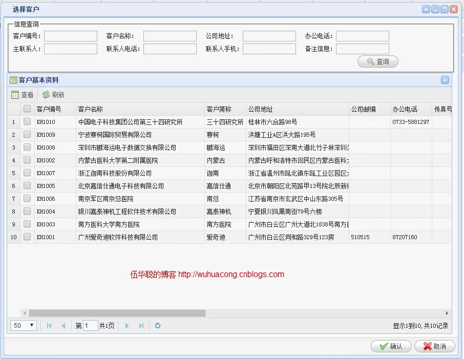464x359 pixels.
Task: Close the 选择客户 dialog
Action: tap(454, 9)
